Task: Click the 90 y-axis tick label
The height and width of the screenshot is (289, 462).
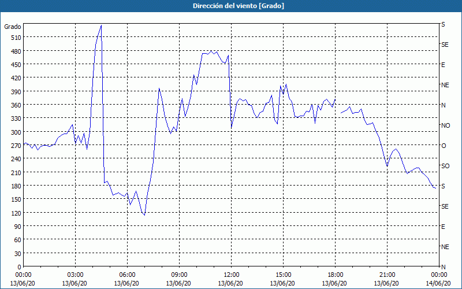Action: pos(18,227)
